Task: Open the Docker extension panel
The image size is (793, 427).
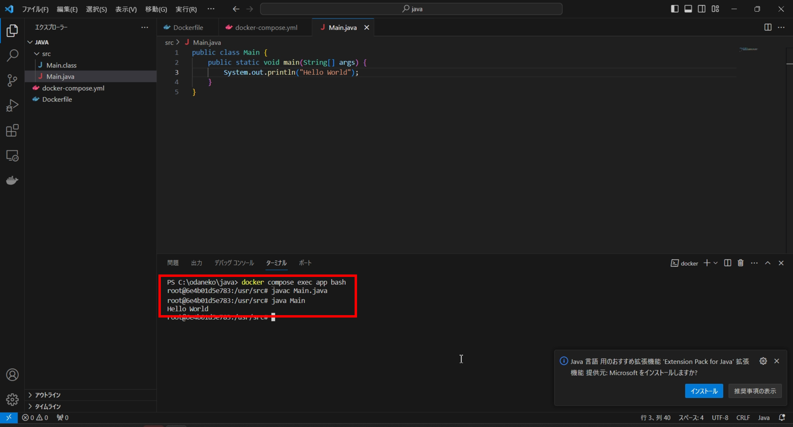Action: pyautogui.click(x=12, y=180)
